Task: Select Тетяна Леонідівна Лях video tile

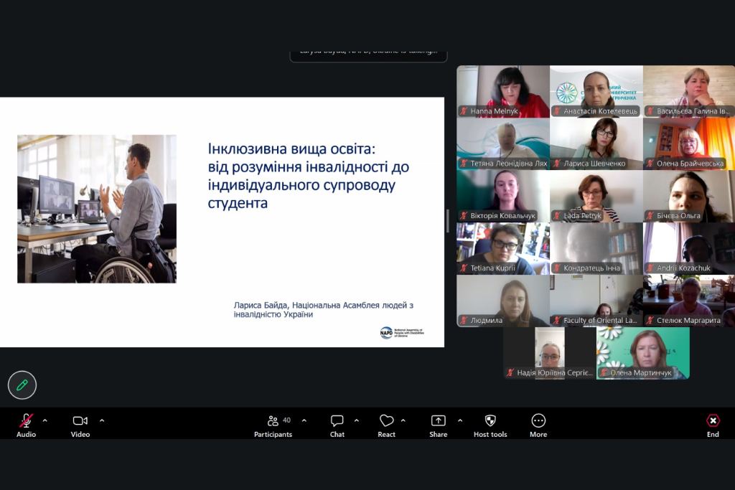Action: coord(503,143)
